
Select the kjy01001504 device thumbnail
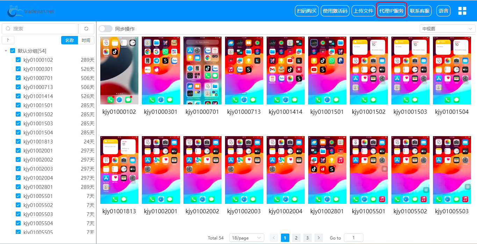point(452,71)
